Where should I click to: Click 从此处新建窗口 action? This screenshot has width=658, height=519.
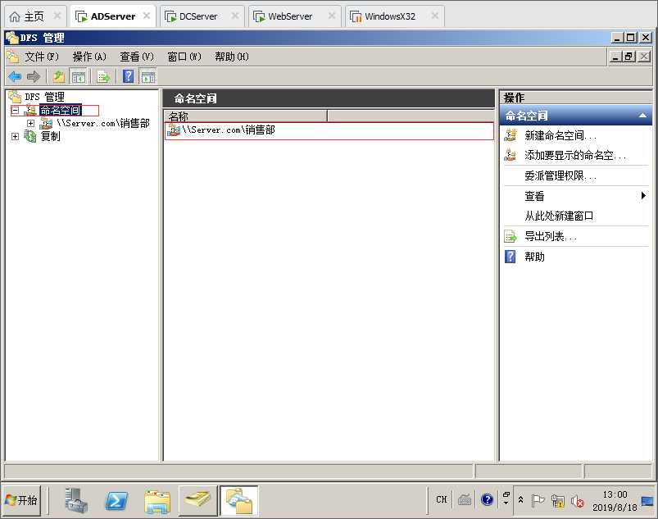point(559,216)
